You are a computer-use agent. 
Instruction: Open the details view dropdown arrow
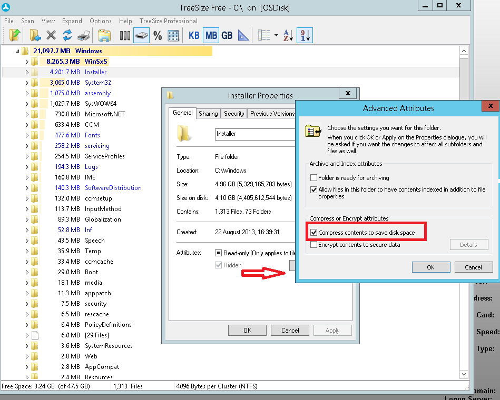click(276, 35)
